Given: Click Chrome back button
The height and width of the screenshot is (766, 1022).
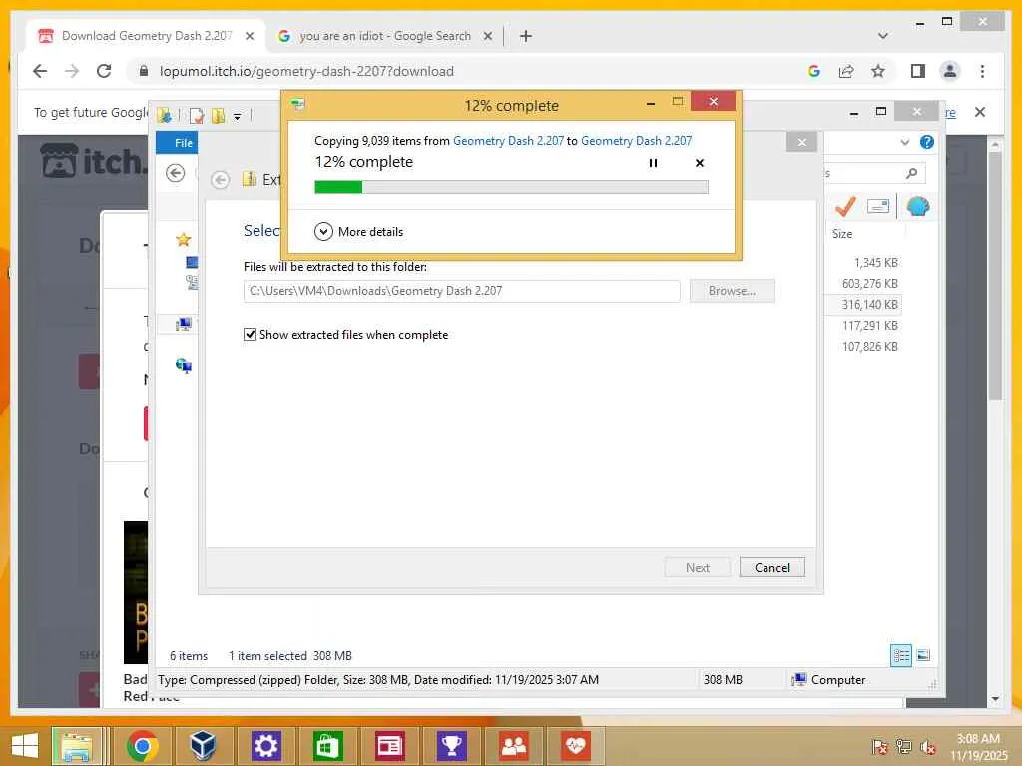Looking at the screenshot, I should (x=40, y=71).
